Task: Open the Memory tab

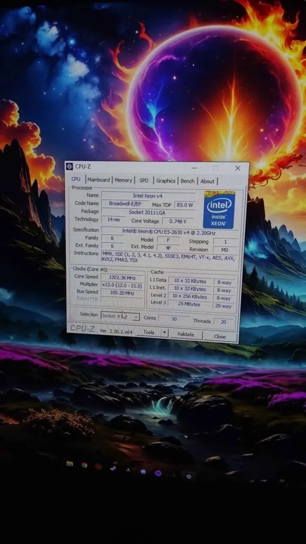Action: click(x=123, y=180)
